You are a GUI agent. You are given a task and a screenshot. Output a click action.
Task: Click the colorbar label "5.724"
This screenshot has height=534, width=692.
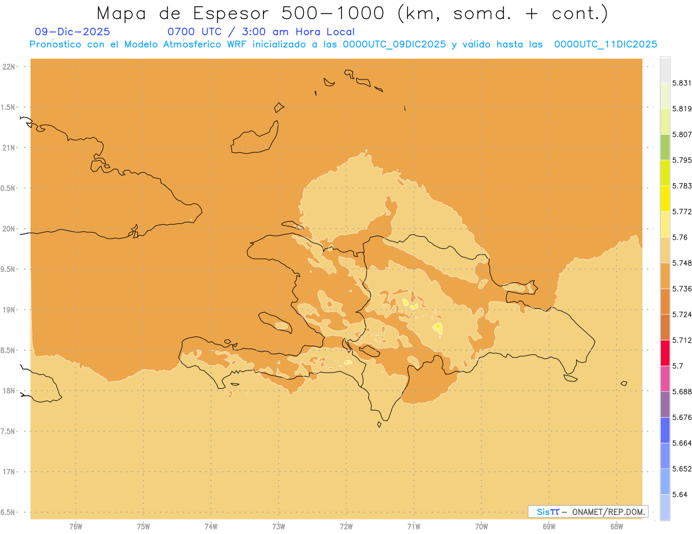(682, 315)
